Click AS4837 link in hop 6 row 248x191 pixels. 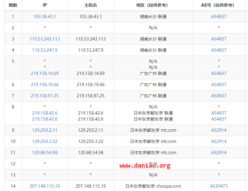219,85
